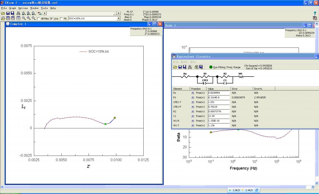
Task: Toggle the Fit checkbox
Action: click(x=61, y=18)
